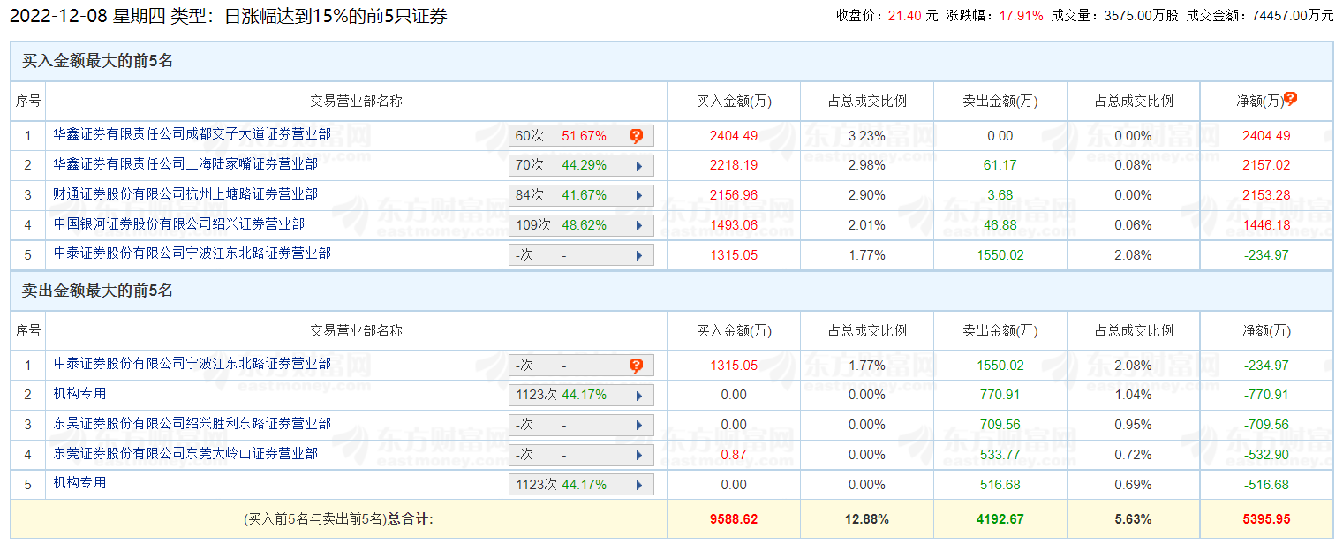Screen dimensions: 1343x544
Task: Expand the 109次 48.62% stats for 中国银河证券
Action: (638, 225)
